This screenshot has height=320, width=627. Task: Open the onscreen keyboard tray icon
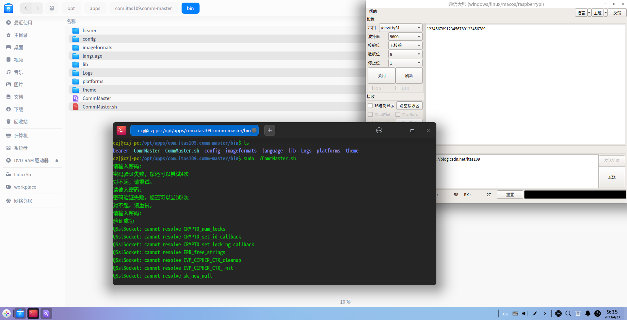pyautogui.click(x=515, y=313)
